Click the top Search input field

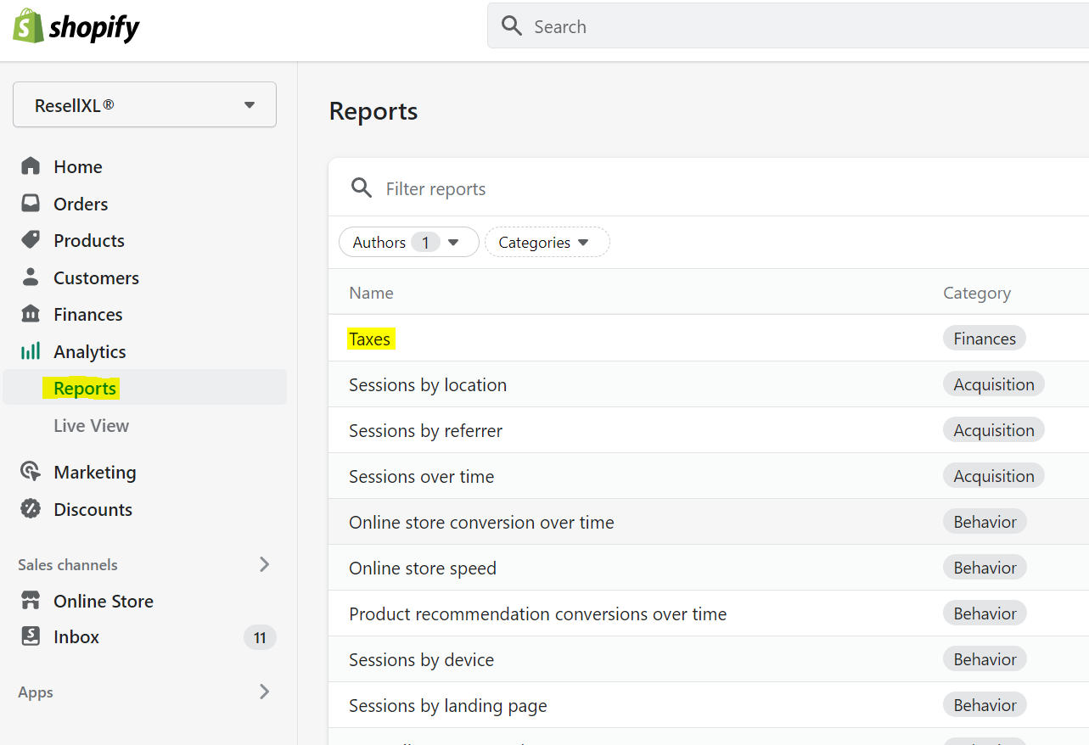788,26
